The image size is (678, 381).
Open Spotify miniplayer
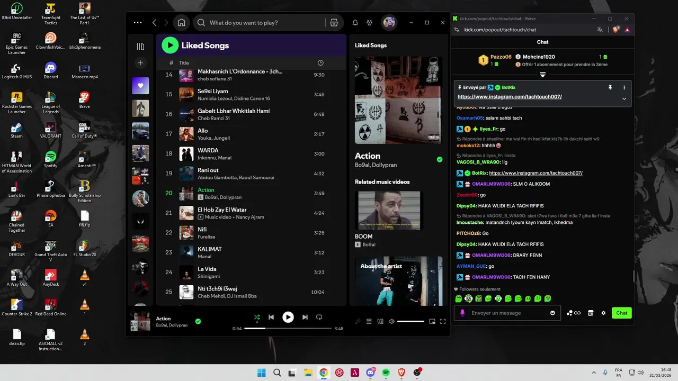click(432, 321)
